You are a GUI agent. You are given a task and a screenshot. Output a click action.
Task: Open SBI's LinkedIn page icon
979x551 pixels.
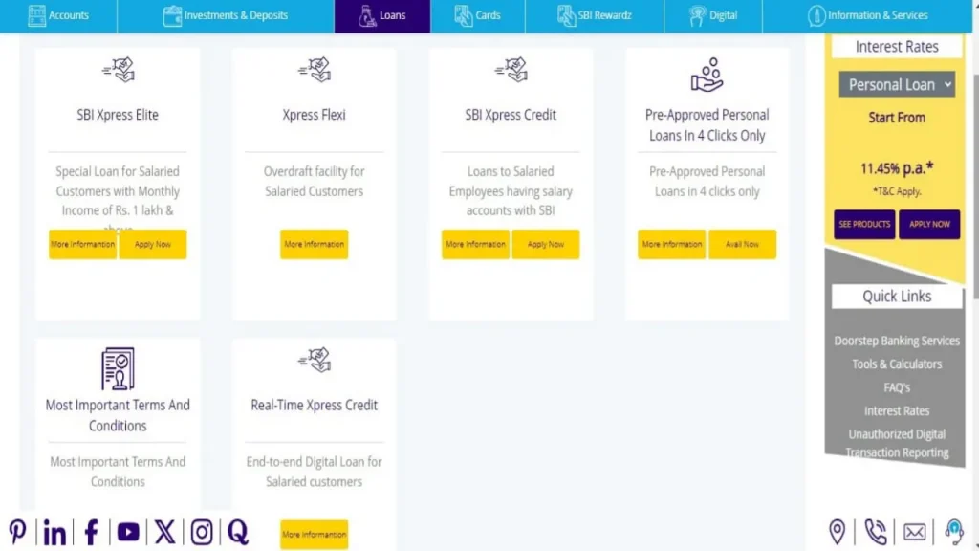54,532
